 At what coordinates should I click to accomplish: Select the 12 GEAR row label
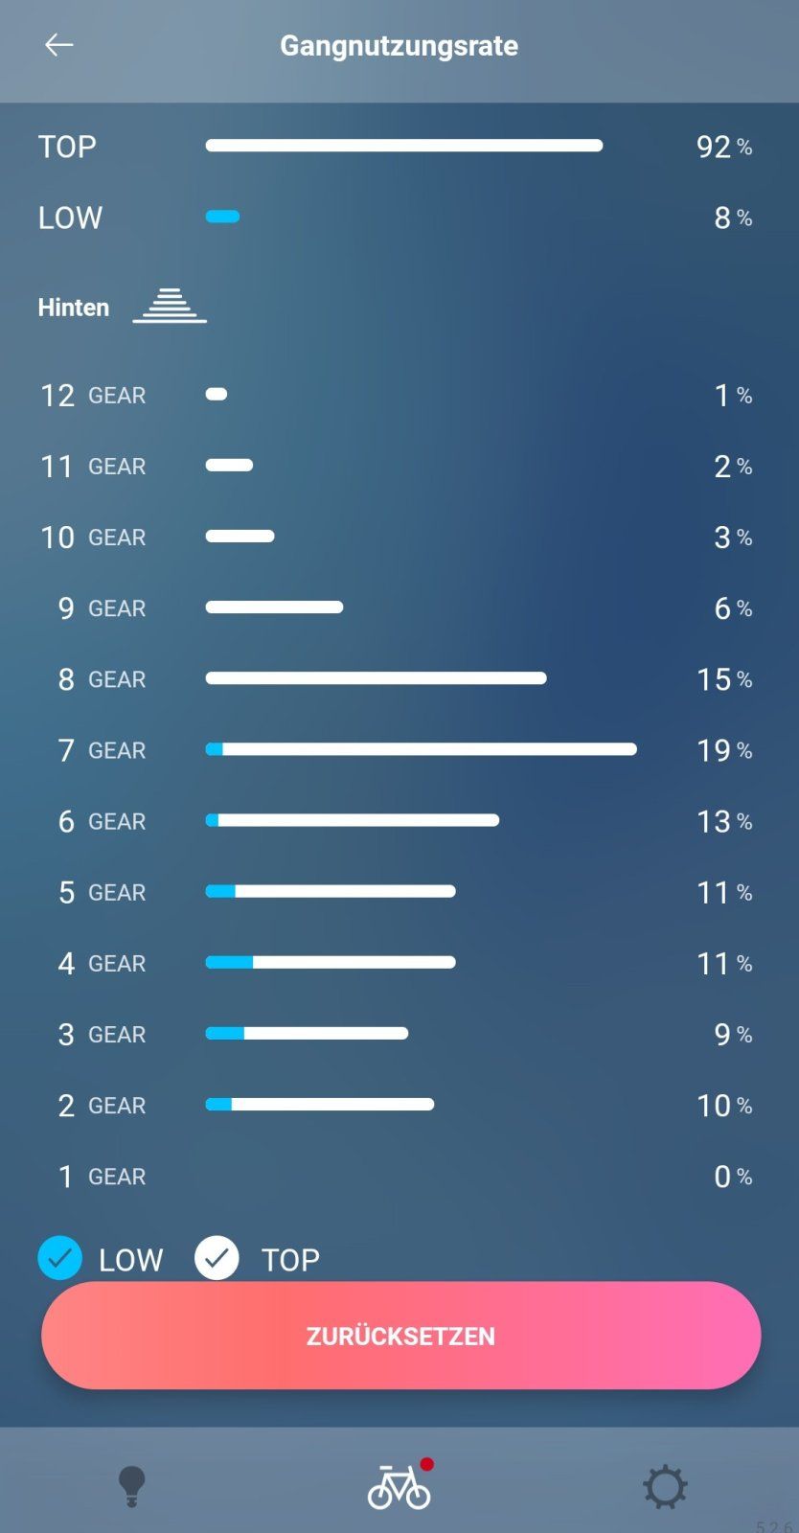tap(92, 395)
